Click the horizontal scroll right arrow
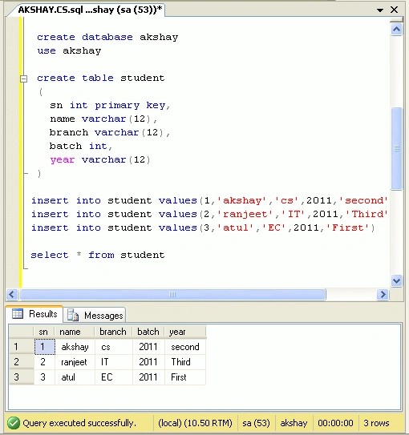 (383, 294)
